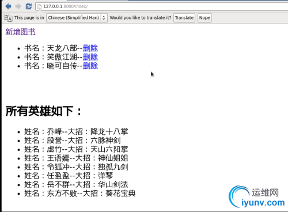Click 删除 next to 晓可自传

90,66
